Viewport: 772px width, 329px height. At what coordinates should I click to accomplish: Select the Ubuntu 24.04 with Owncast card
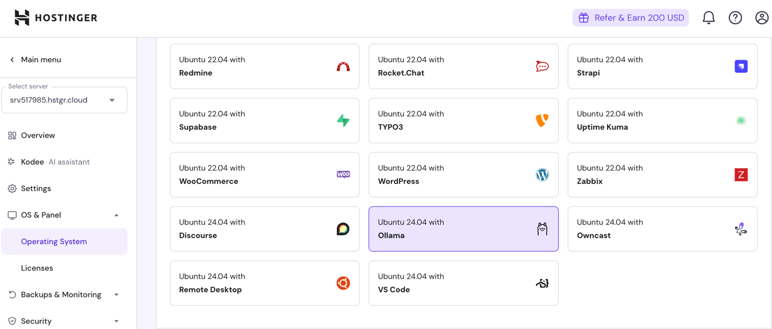662,229
